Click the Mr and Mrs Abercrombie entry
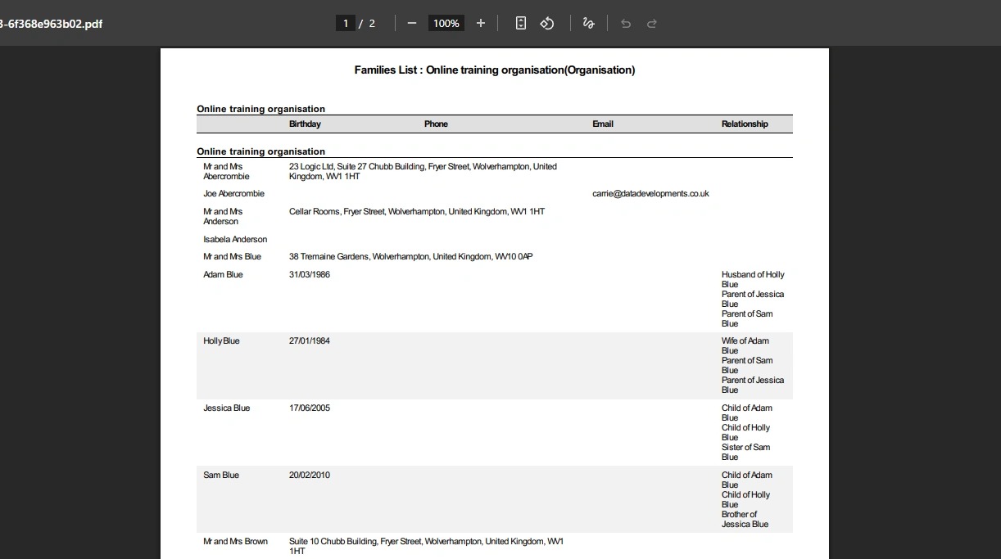 226,171
